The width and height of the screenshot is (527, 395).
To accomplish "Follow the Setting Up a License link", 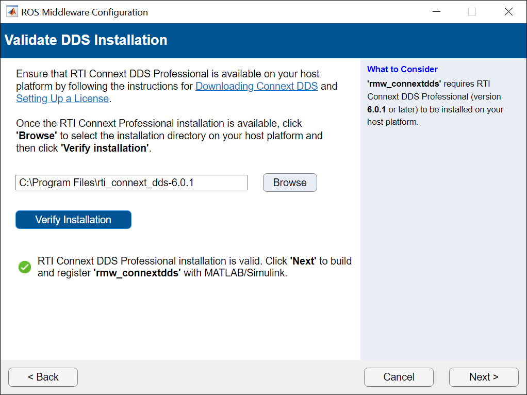I will (x=62, y=98).
